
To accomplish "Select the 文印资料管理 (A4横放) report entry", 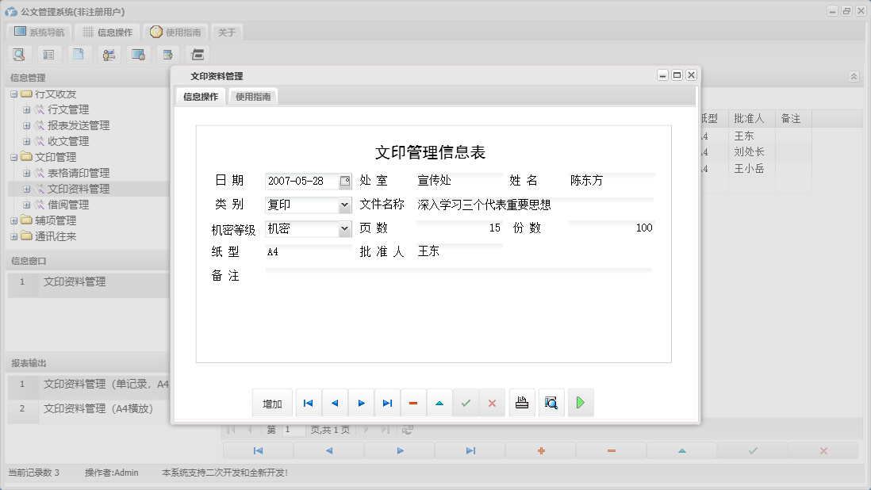I will coord(99,409).
